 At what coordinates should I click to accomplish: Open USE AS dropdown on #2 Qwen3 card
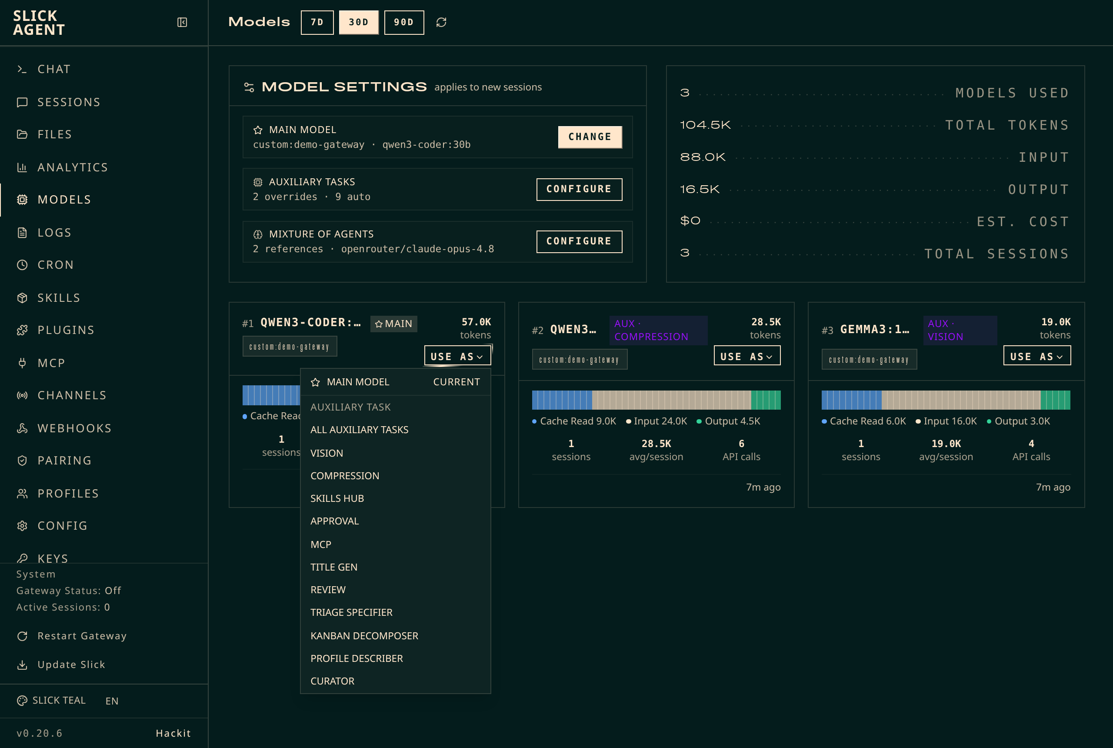747,356
